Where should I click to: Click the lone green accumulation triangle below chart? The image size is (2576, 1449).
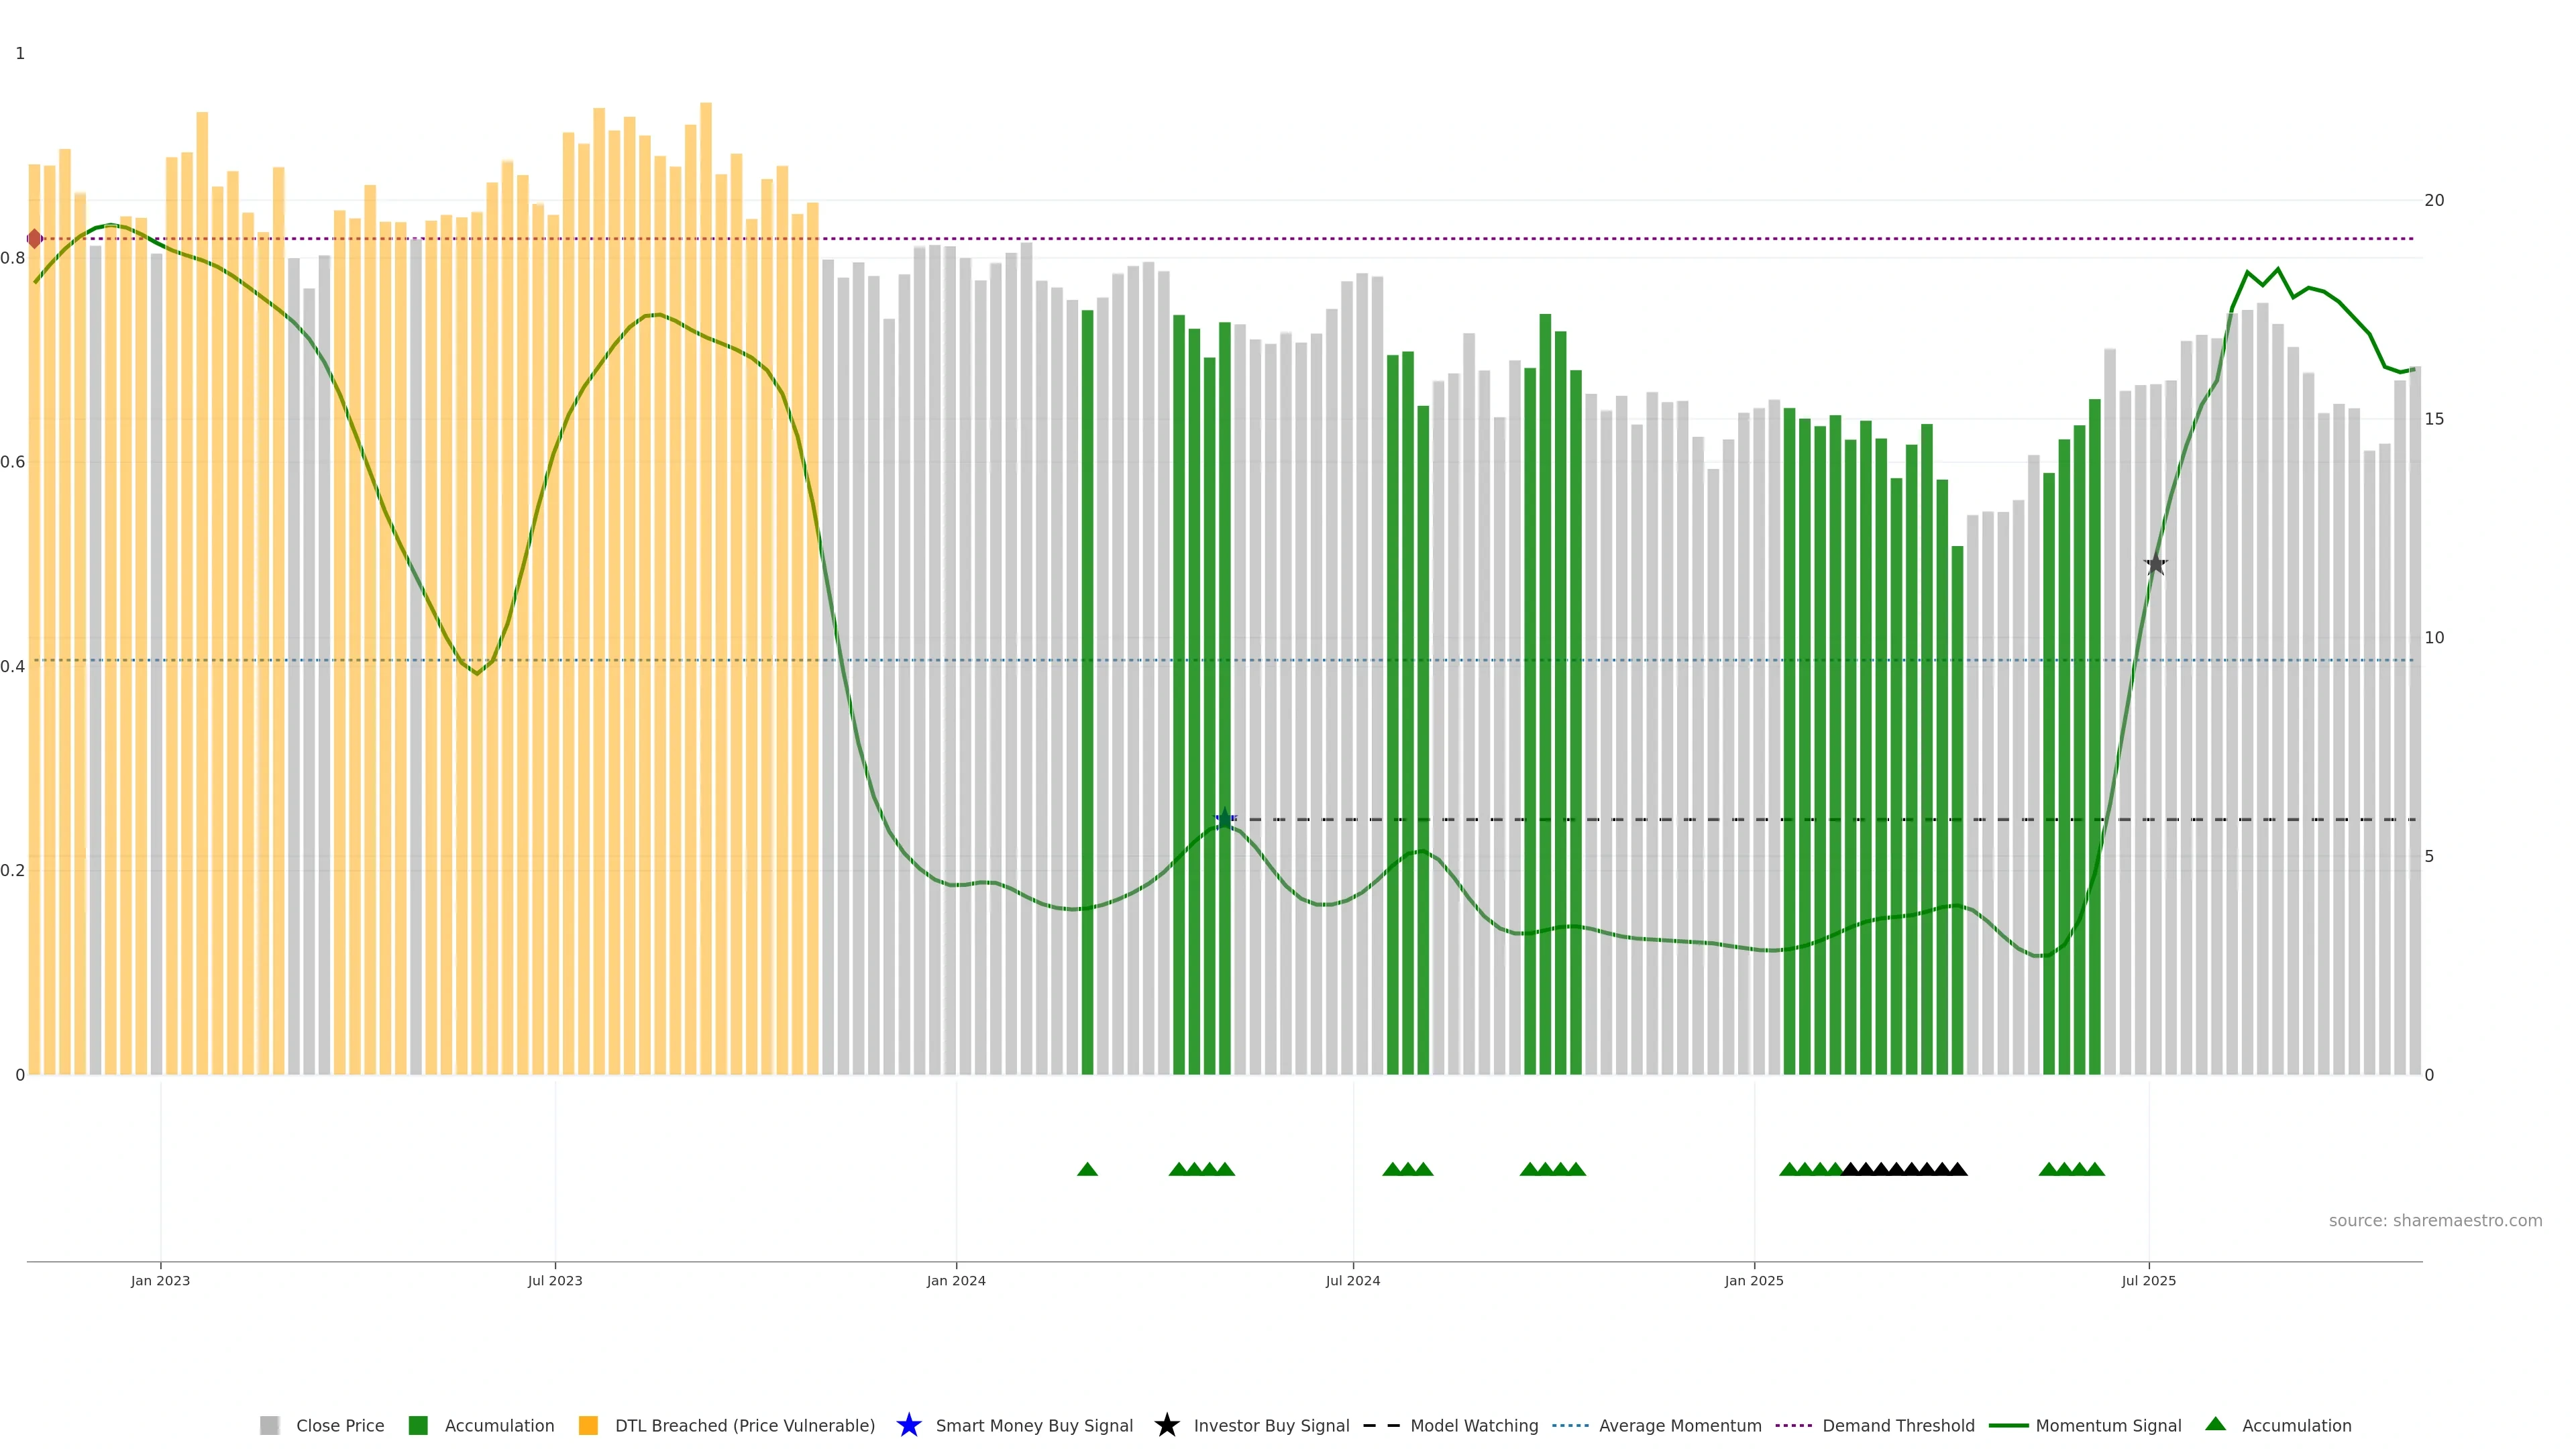pyautogui.click(x=1087, y=1169)
